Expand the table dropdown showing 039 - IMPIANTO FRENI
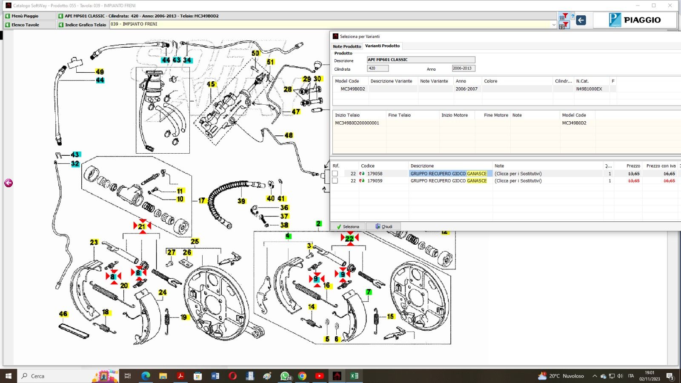Viewport: 681px width, 383px height. coord(554,25)
